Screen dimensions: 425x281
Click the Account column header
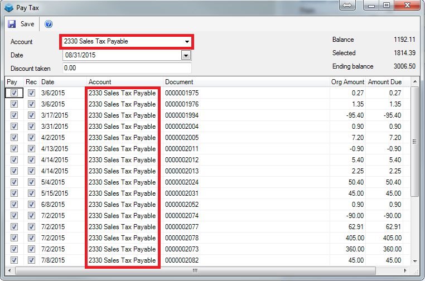point(124,82)
